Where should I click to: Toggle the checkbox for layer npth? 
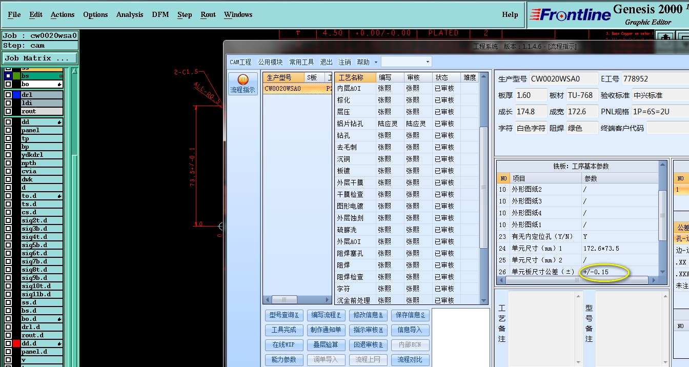(x=8, y=163)
